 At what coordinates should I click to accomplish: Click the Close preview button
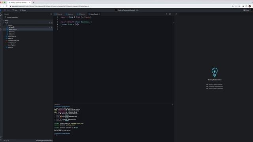point(246,10)
